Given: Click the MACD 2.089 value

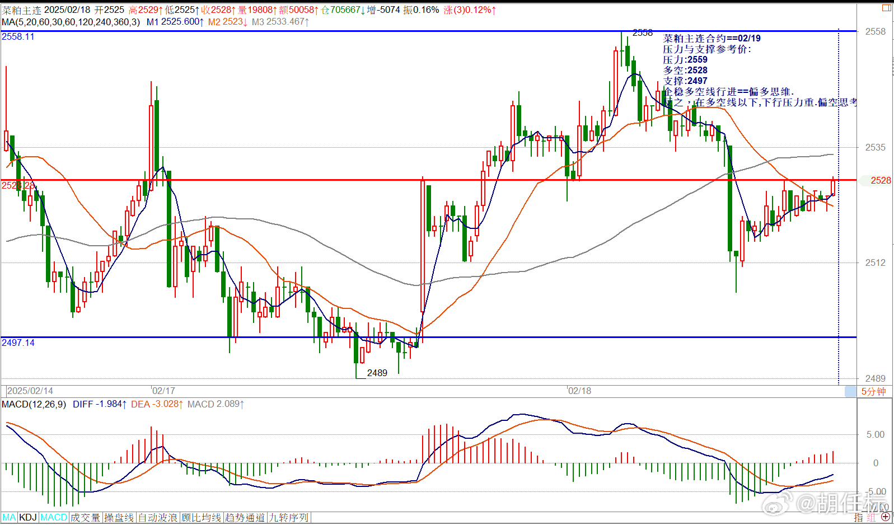Looking at the screenshot, I should (x=216, y=404).
